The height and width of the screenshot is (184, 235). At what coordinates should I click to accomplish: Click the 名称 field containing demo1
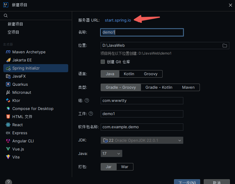point(142,32)
